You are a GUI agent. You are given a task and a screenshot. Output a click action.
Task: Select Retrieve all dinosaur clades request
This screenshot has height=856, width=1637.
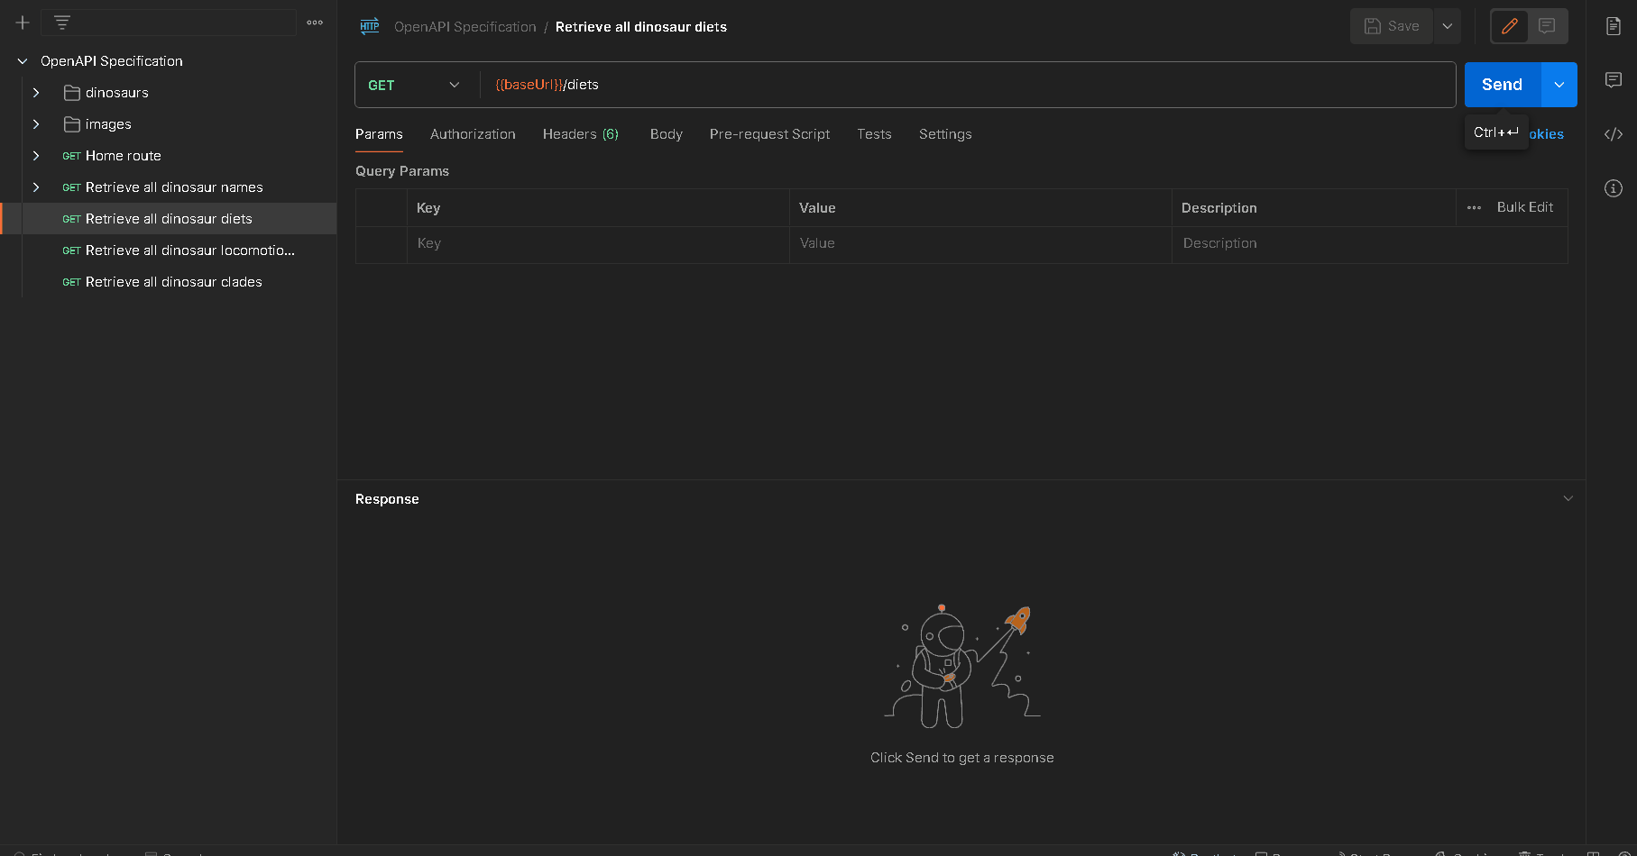pos(173,282)
